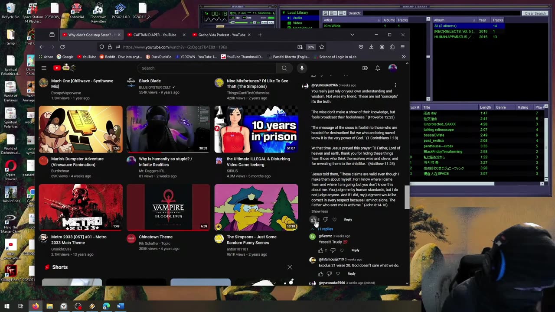Open 4chan bookmark
Image resolution: width=555 pixels, height=312 pixels.
point(46,57)
